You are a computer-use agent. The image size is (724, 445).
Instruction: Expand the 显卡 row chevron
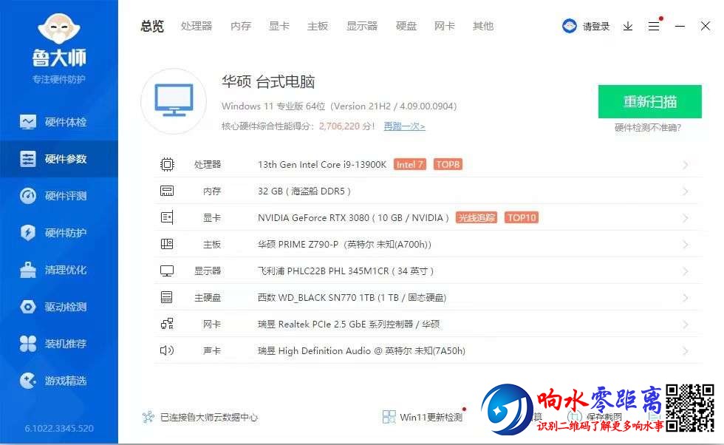point(686,218)
